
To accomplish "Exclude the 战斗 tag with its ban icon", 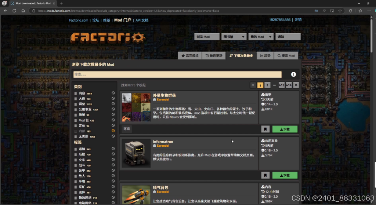I will 113,165.
